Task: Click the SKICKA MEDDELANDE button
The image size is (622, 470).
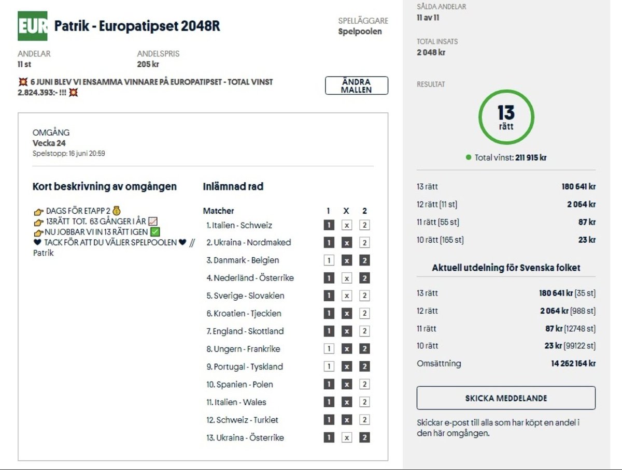Action: pyautogui.click(x=506, y=398)
